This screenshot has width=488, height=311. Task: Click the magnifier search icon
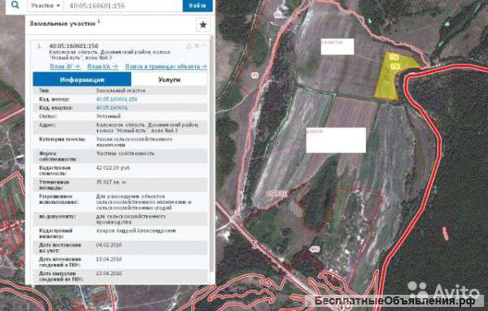pyautogui.click(x=15, y=6)
